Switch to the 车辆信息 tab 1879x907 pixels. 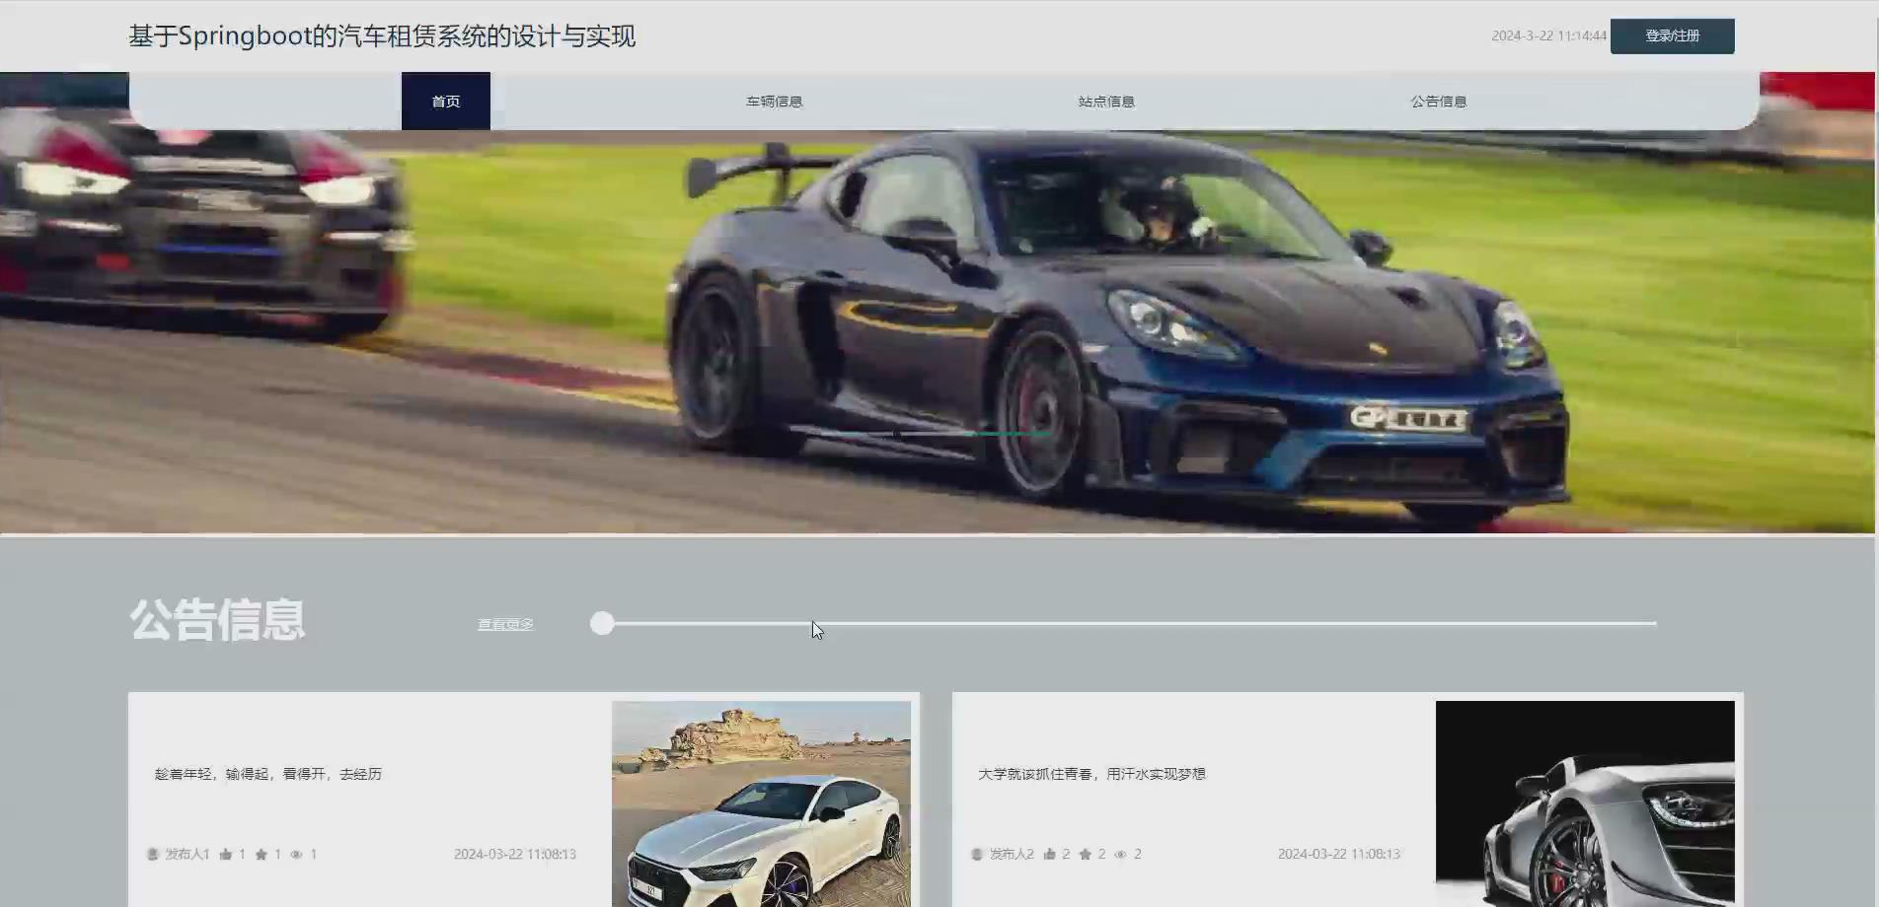point(774,101)
